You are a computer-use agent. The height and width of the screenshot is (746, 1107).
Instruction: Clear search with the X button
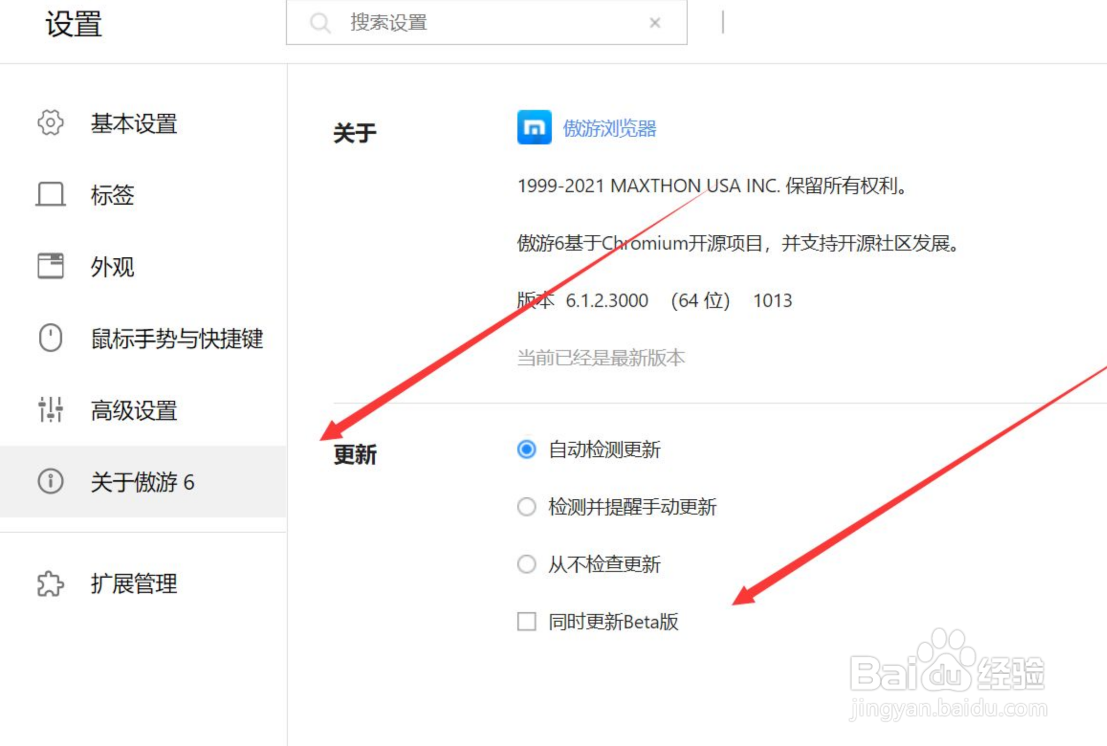point(655,23)
